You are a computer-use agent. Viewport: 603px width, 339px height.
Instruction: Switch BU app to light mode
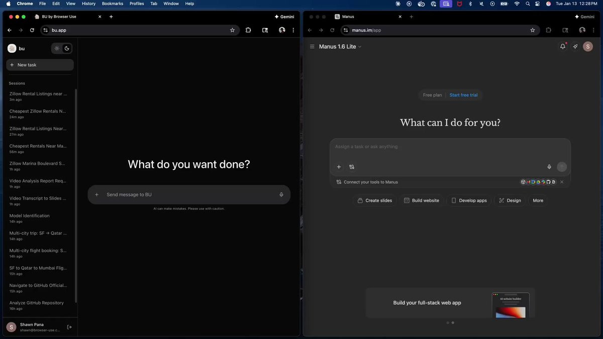coord(57,49)
